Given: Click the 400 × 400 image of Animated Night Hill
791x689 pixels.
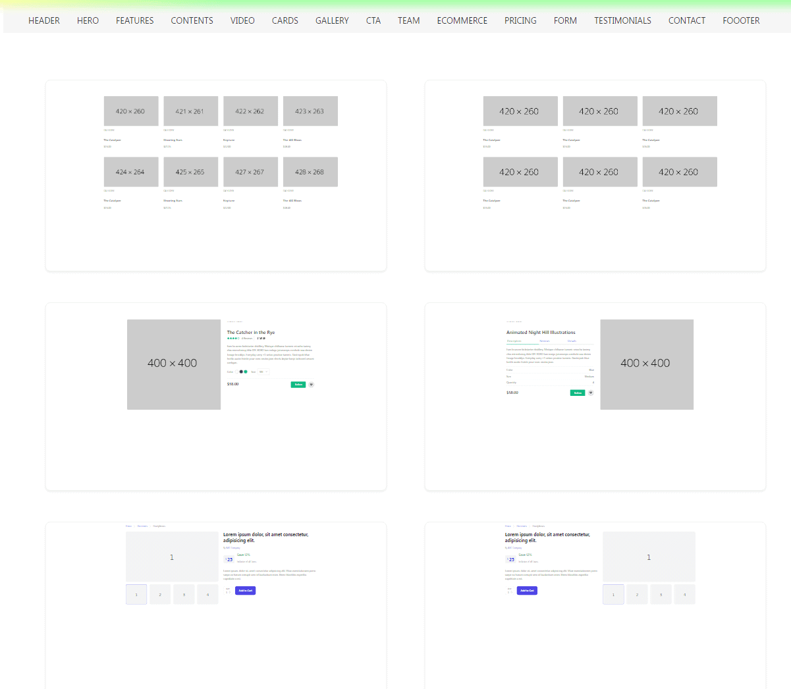Looking at the screenshot, I should (647, 364).
